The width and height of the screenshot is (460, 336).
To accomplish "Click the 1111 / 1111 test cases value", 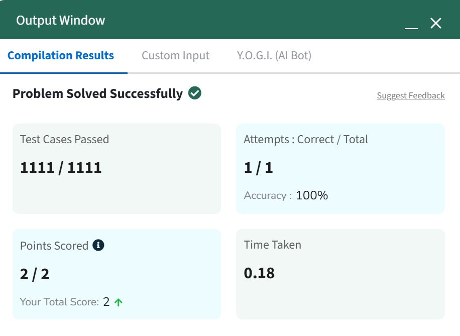I will [x=61, y=168].
